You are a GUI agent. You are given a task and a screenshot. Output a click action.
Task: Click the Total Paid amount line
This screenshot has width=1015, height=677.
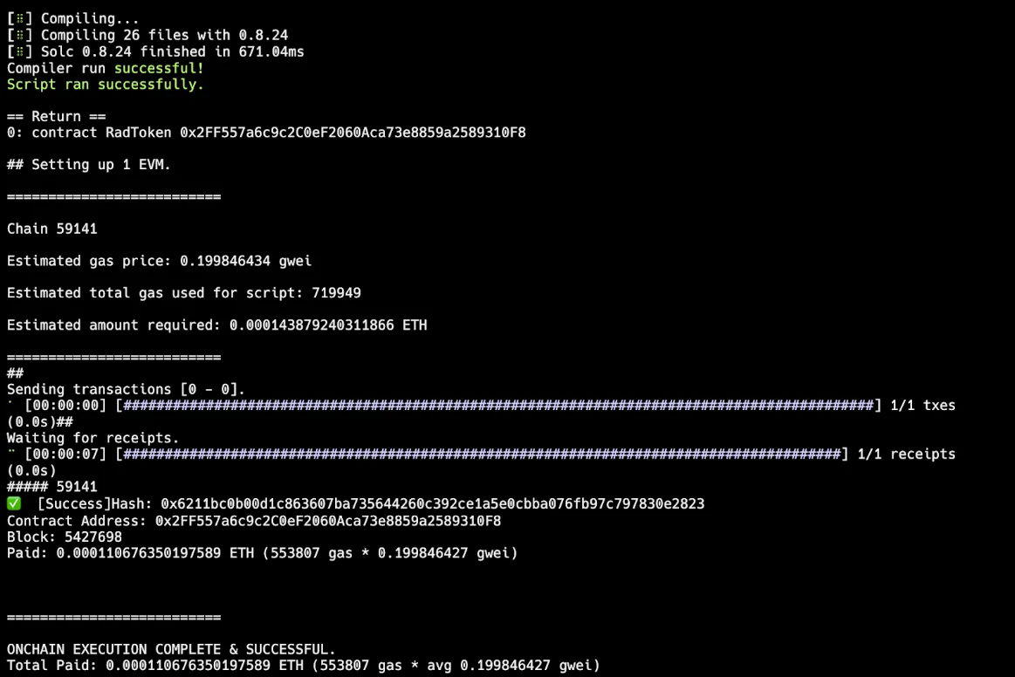[304, 666]
